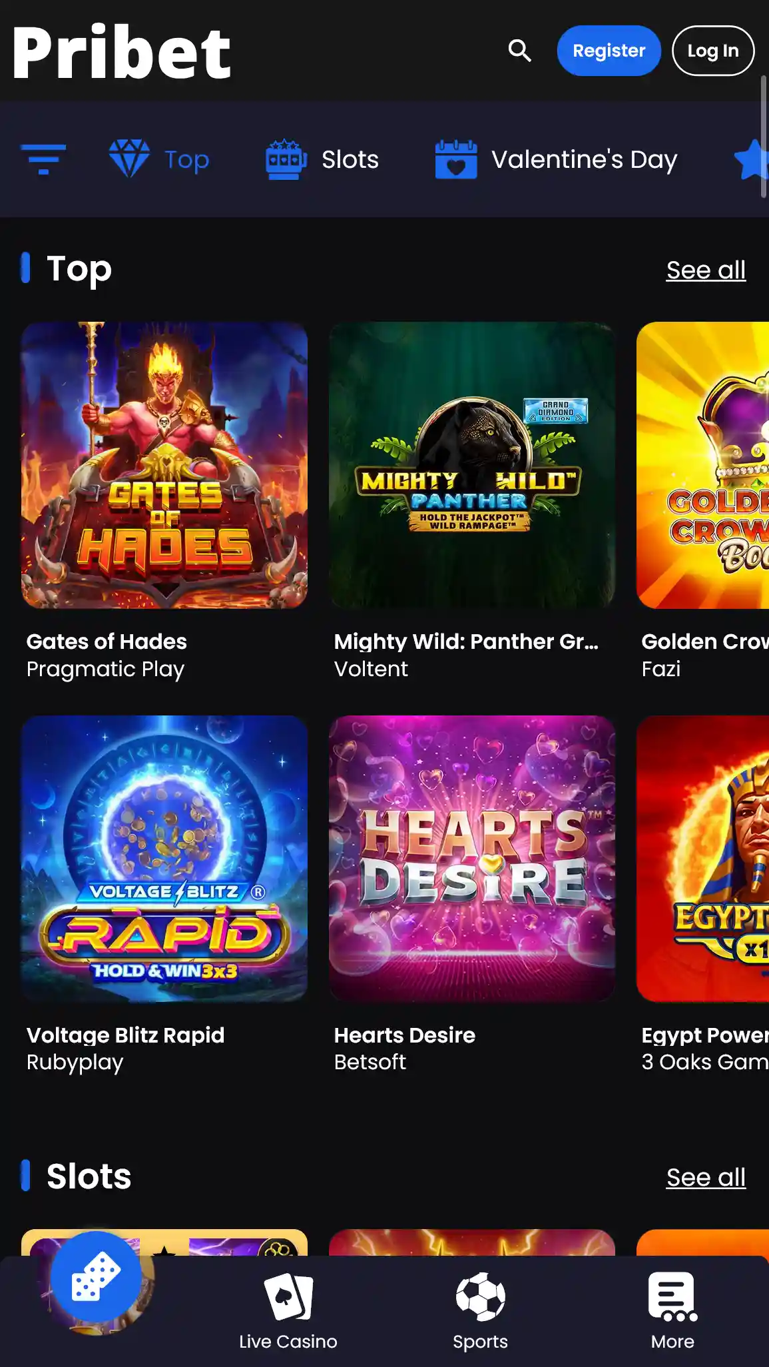Viewport: 769px width, 1367px height.
Task: Go to Pribet home logo
Action: pos(122,51)
